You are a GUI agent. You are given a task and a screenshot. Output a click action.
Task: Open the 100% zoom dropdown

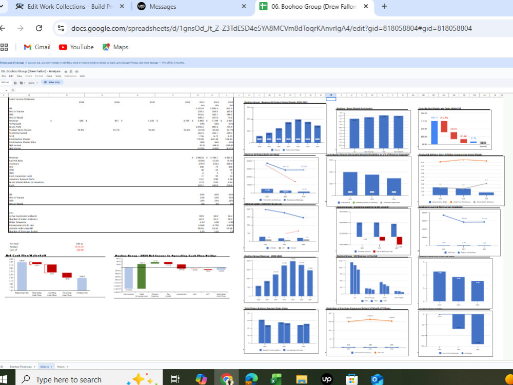(33, 83)
